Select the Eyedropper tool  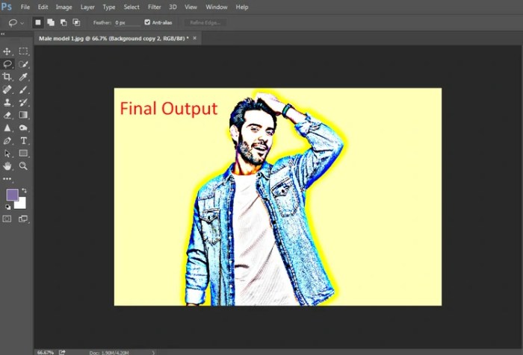pyautogui.click(x=23, y=77)
